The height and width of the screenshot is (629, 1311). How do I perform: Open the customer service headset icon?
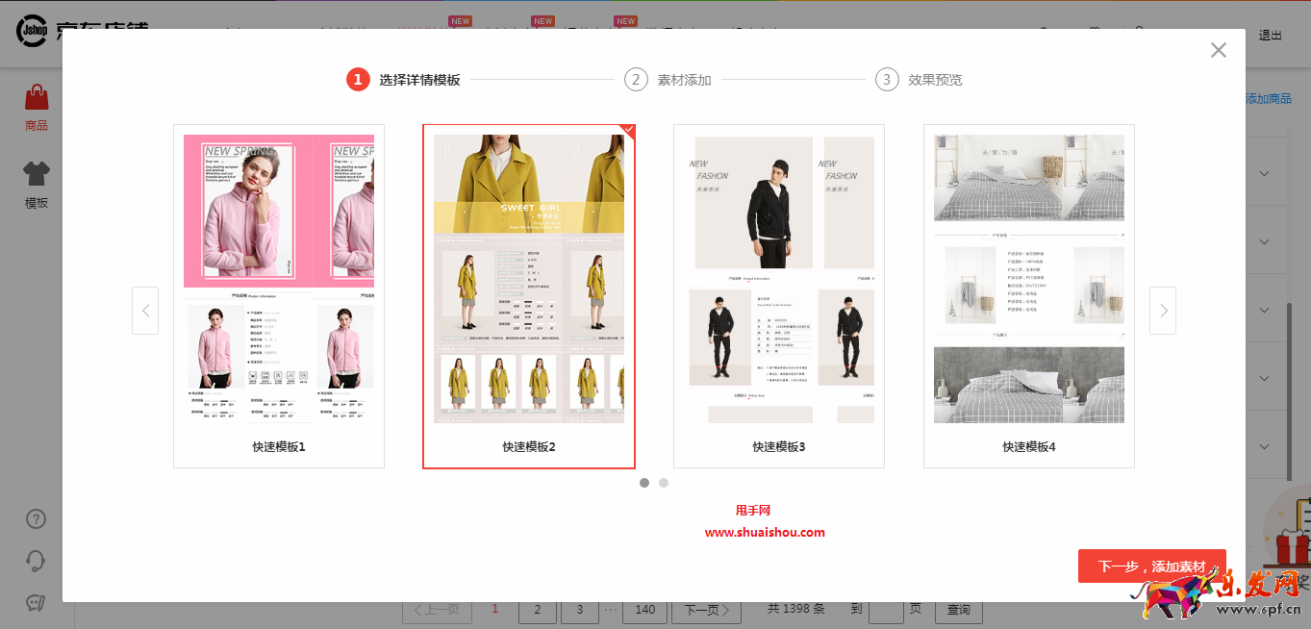[x=37, y=561]
